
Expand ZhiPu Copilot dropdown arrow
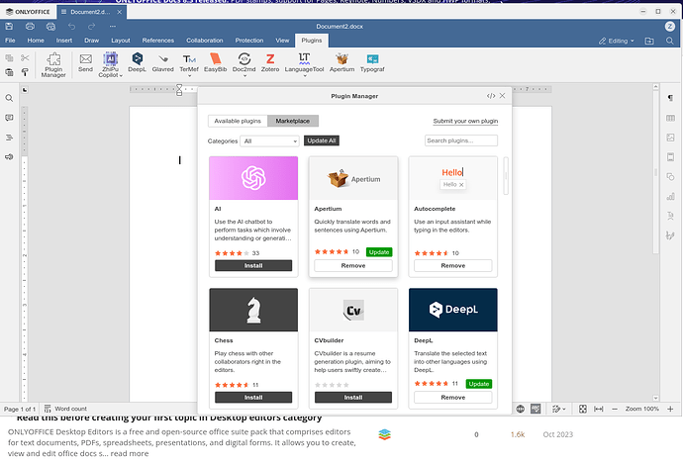(x=121, y=76)
